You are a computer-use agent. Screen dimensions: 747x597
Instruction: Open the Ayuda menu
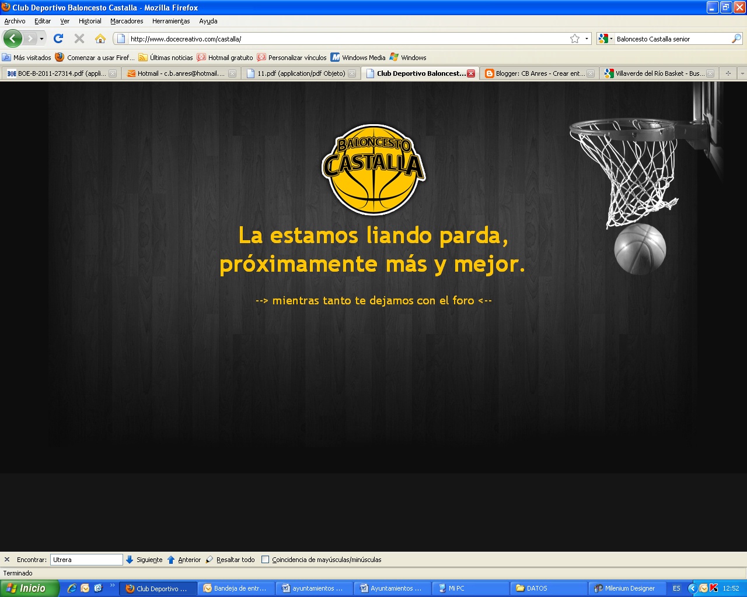click(208, 21)
